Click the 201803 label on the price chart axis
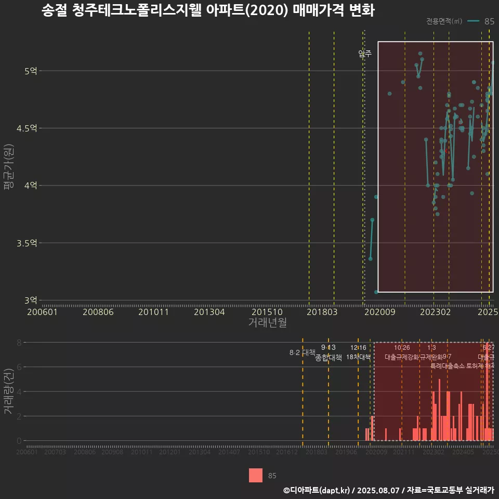This screenshot has width=499, height=499. pyautogui.click(x=322, y=312)
